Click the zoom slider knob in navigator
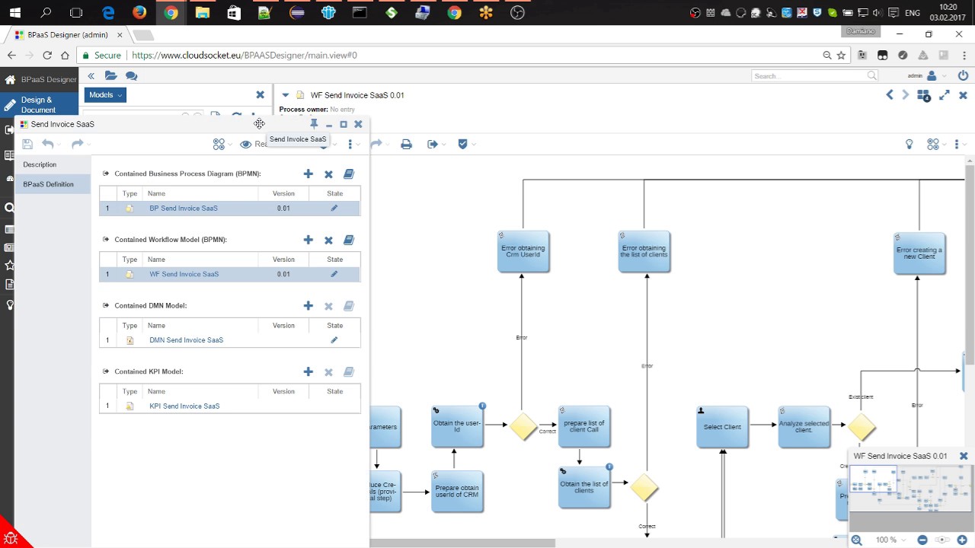The width and height of the screenshot is (975, 548). coord(943,540)
